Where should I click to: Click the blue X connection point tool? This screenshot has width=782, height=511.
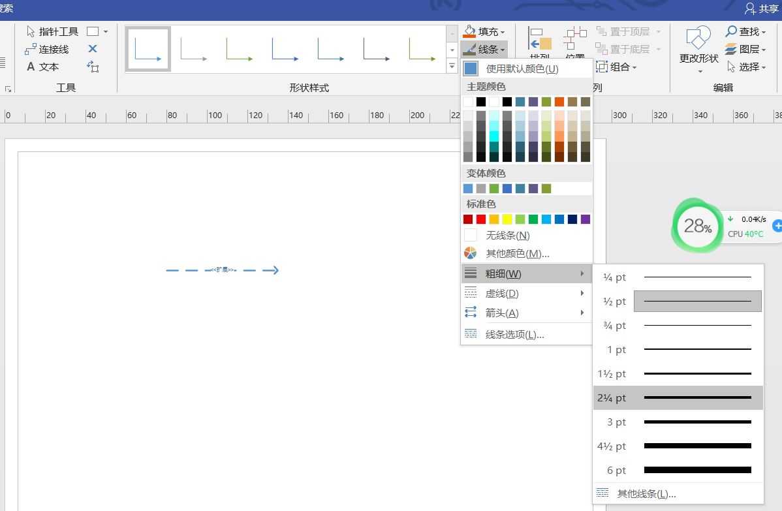[x=92, y=49]
